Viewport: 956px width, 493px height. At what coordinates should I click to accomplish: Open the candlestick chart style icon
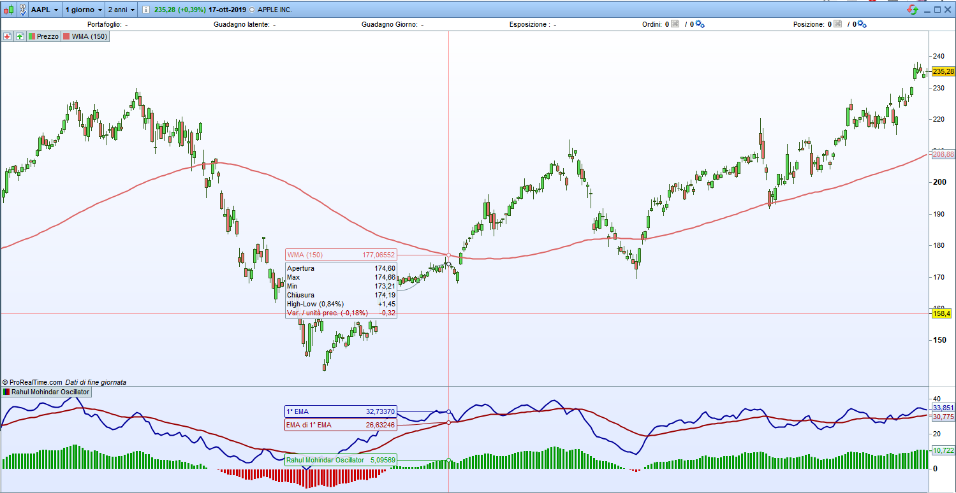tap(9, 10)
